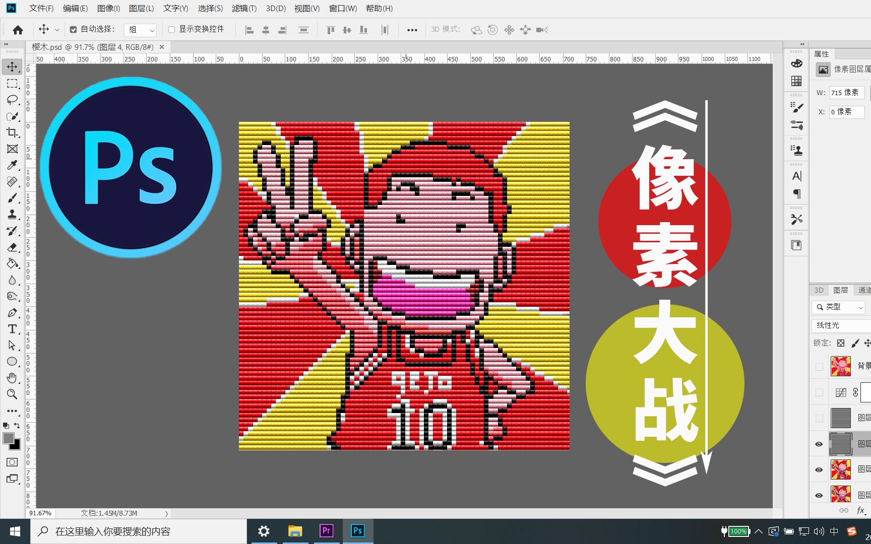This screenshot has height=544, width=871.
Task: Open the 滤镜(T) menu
Action: click(244, 9)
